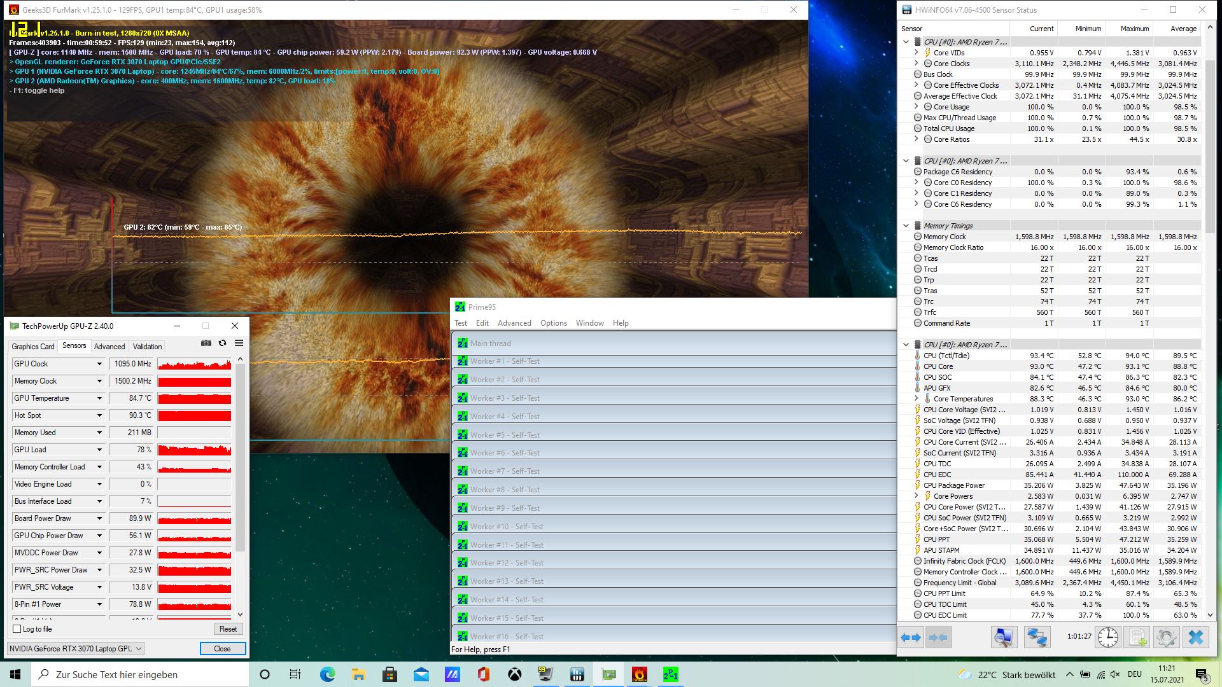1222x687 pixels.
Task: Click HWiNFO logging sheet-with-plus icon
Action: pos(1137,637)
